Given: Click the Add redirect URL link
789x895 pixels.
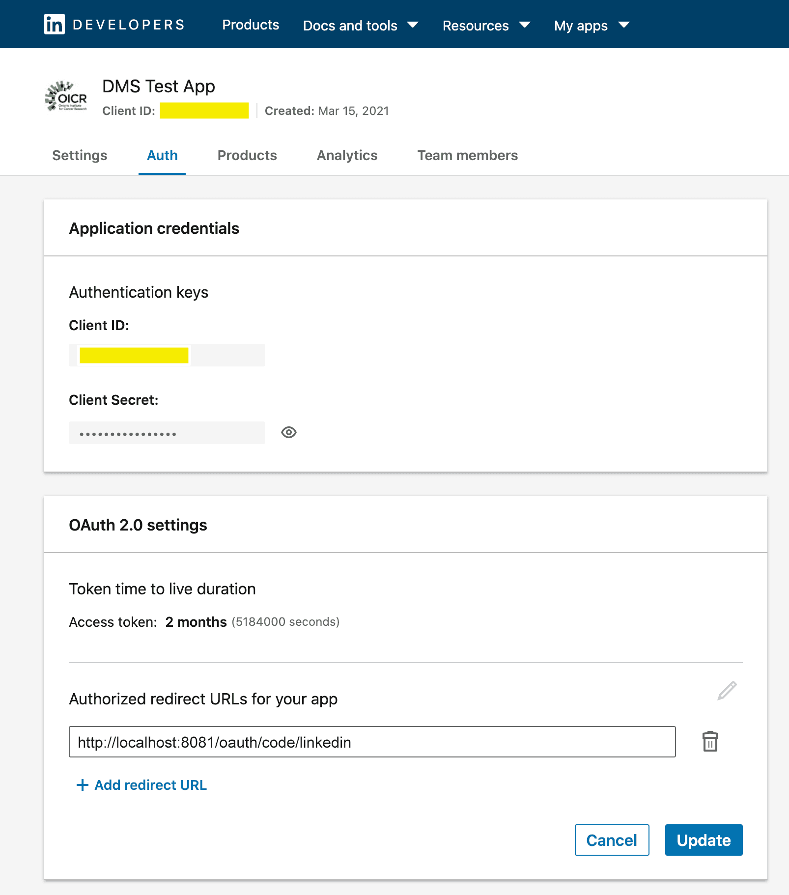Looking at the screenshot, I should (x=150, y=785).
